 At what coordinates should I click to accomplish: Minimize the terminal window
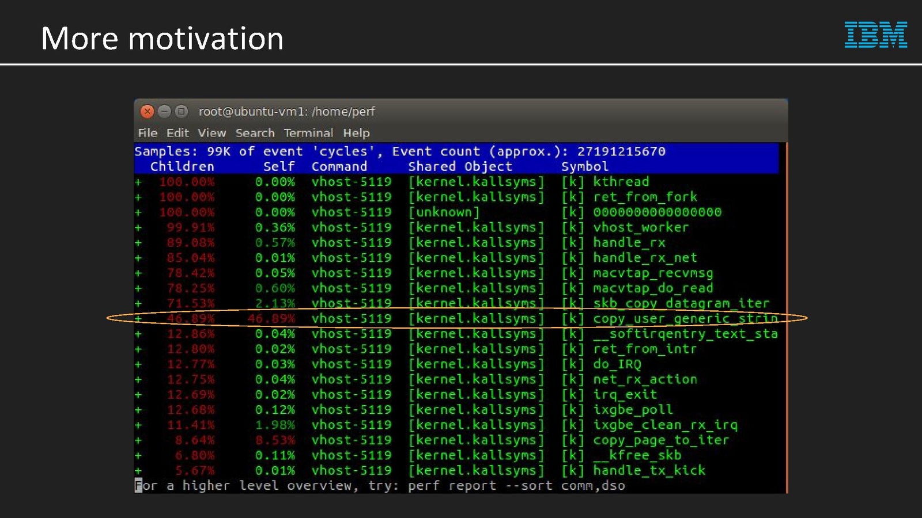click(164, 111)
